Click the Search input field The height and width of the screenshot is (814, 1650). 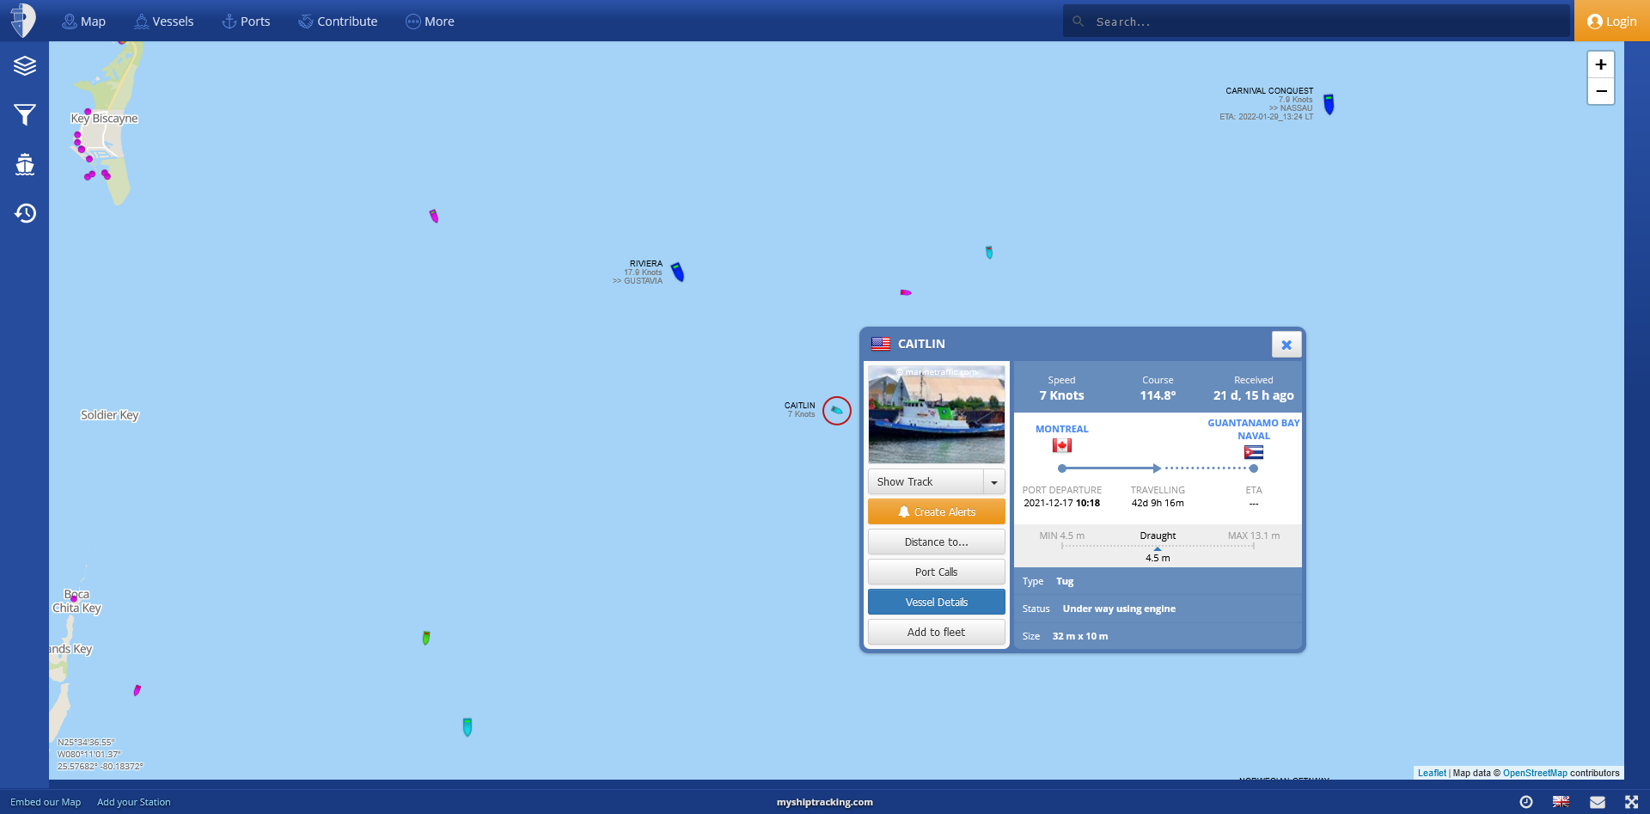(1317, 21)
